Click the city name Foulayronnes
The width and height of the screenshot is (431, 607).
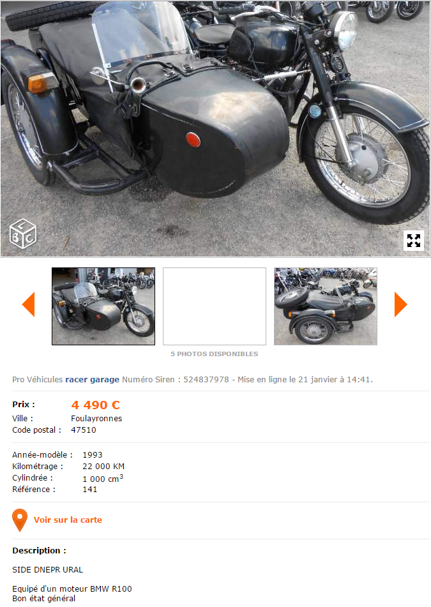96,419
